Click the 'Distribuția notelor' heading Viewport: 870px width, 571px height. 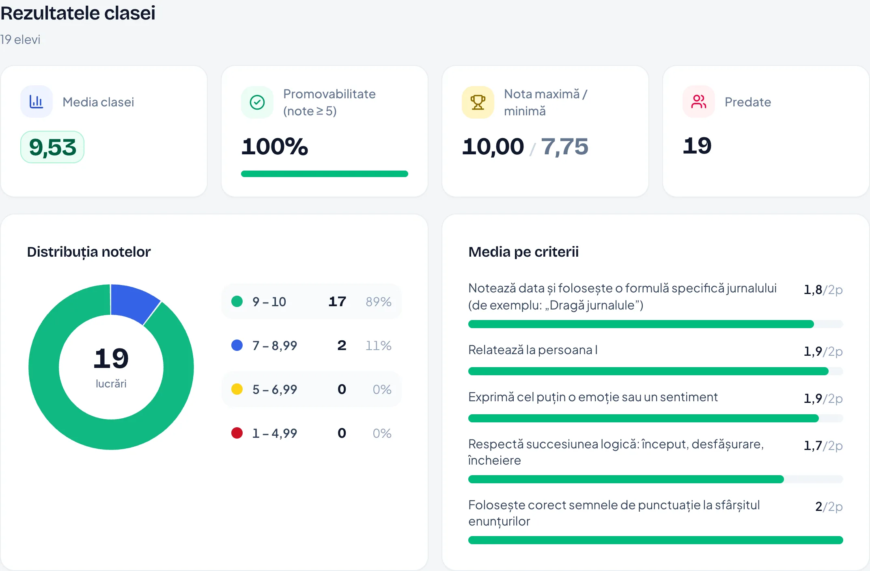pyautogui.click(x=89, y=252)
